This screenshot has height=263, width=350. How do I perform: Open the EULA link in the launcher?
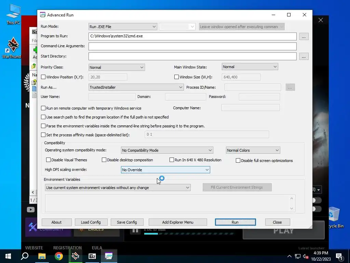97,248
